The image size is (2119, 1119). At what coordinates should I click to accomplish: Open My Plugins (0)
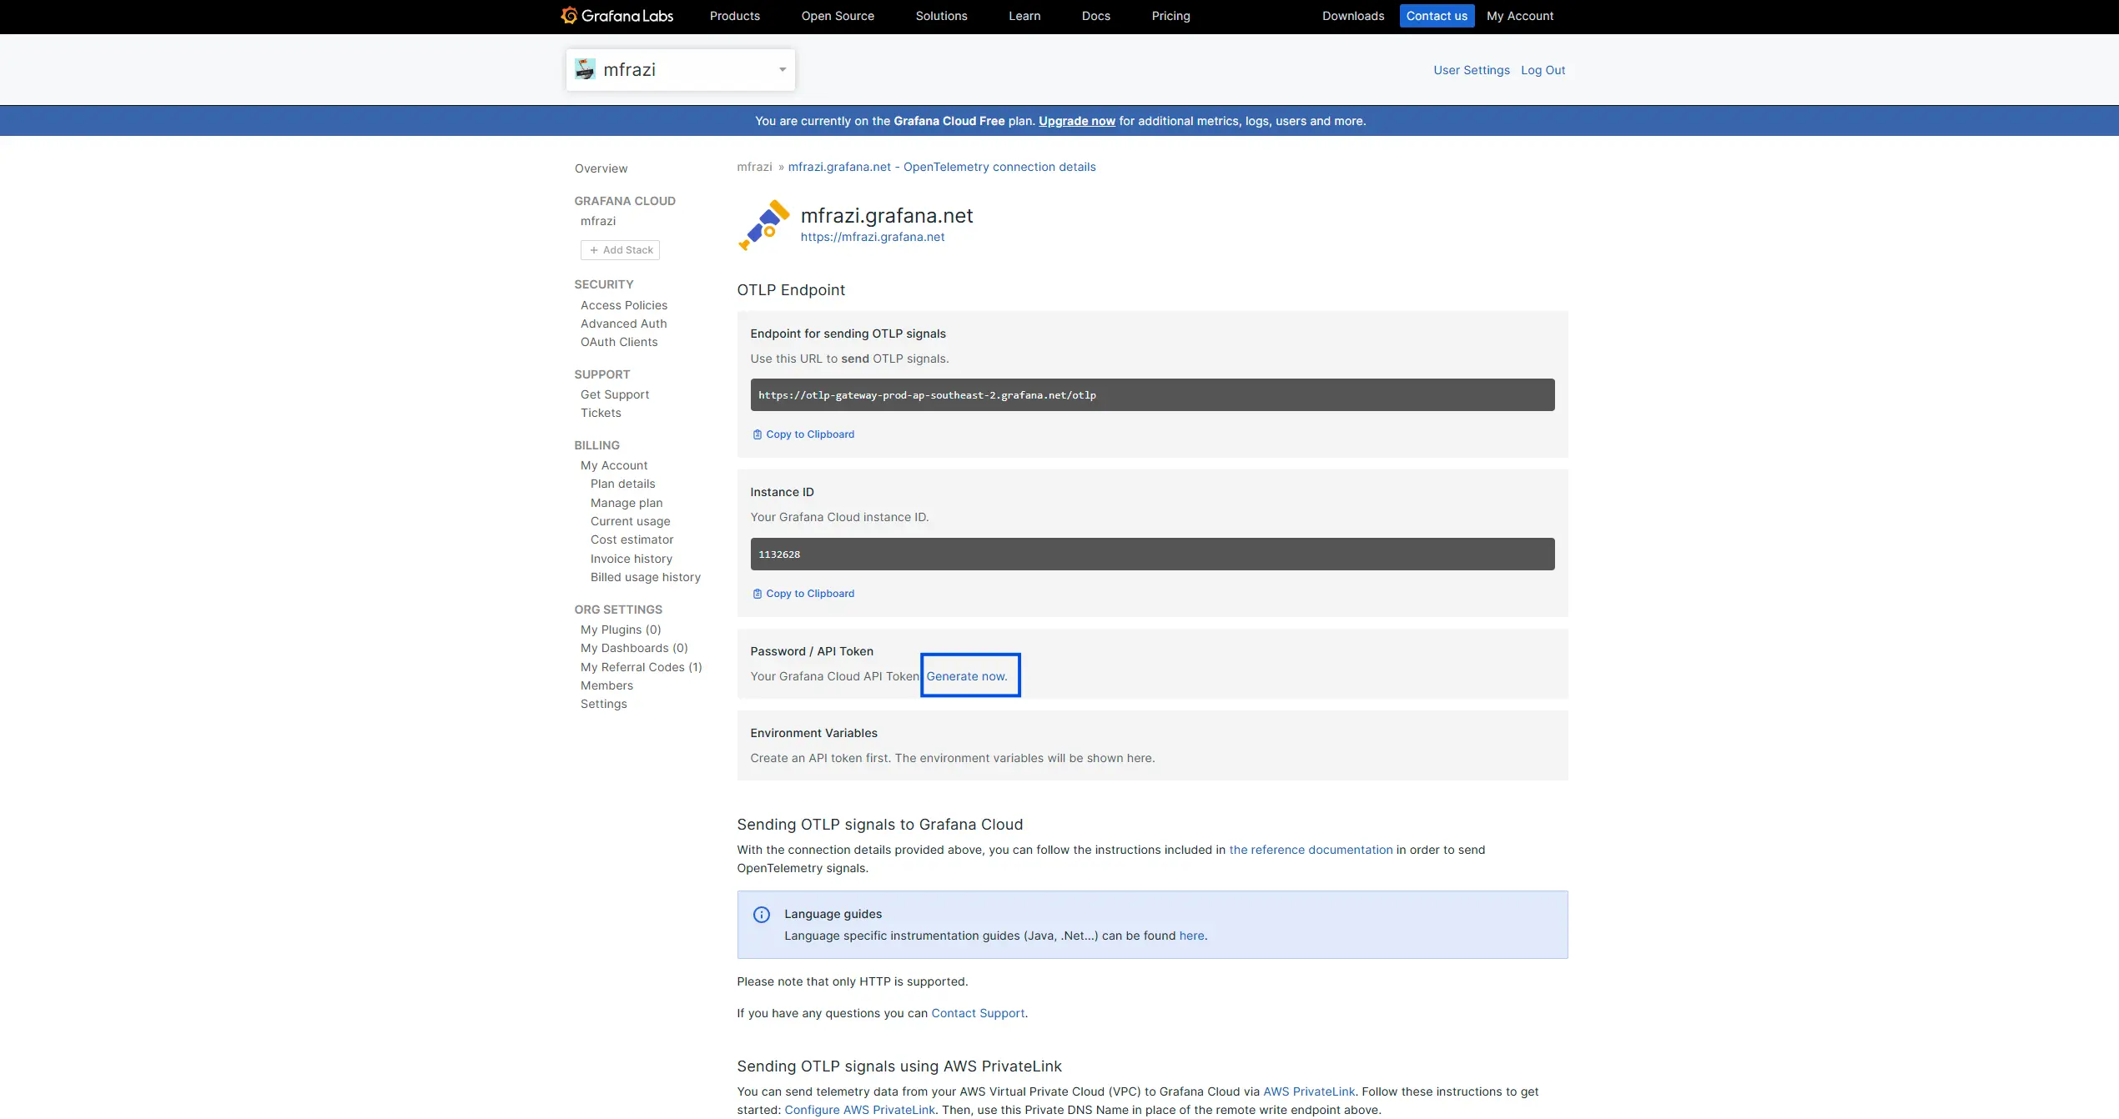point(621,630)
